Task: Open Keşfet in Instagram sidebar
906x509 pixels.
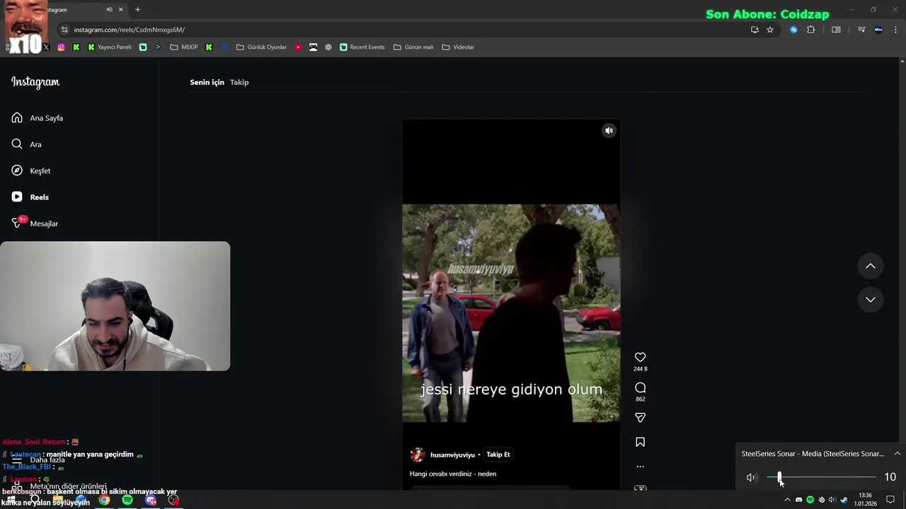Action: 31,171
